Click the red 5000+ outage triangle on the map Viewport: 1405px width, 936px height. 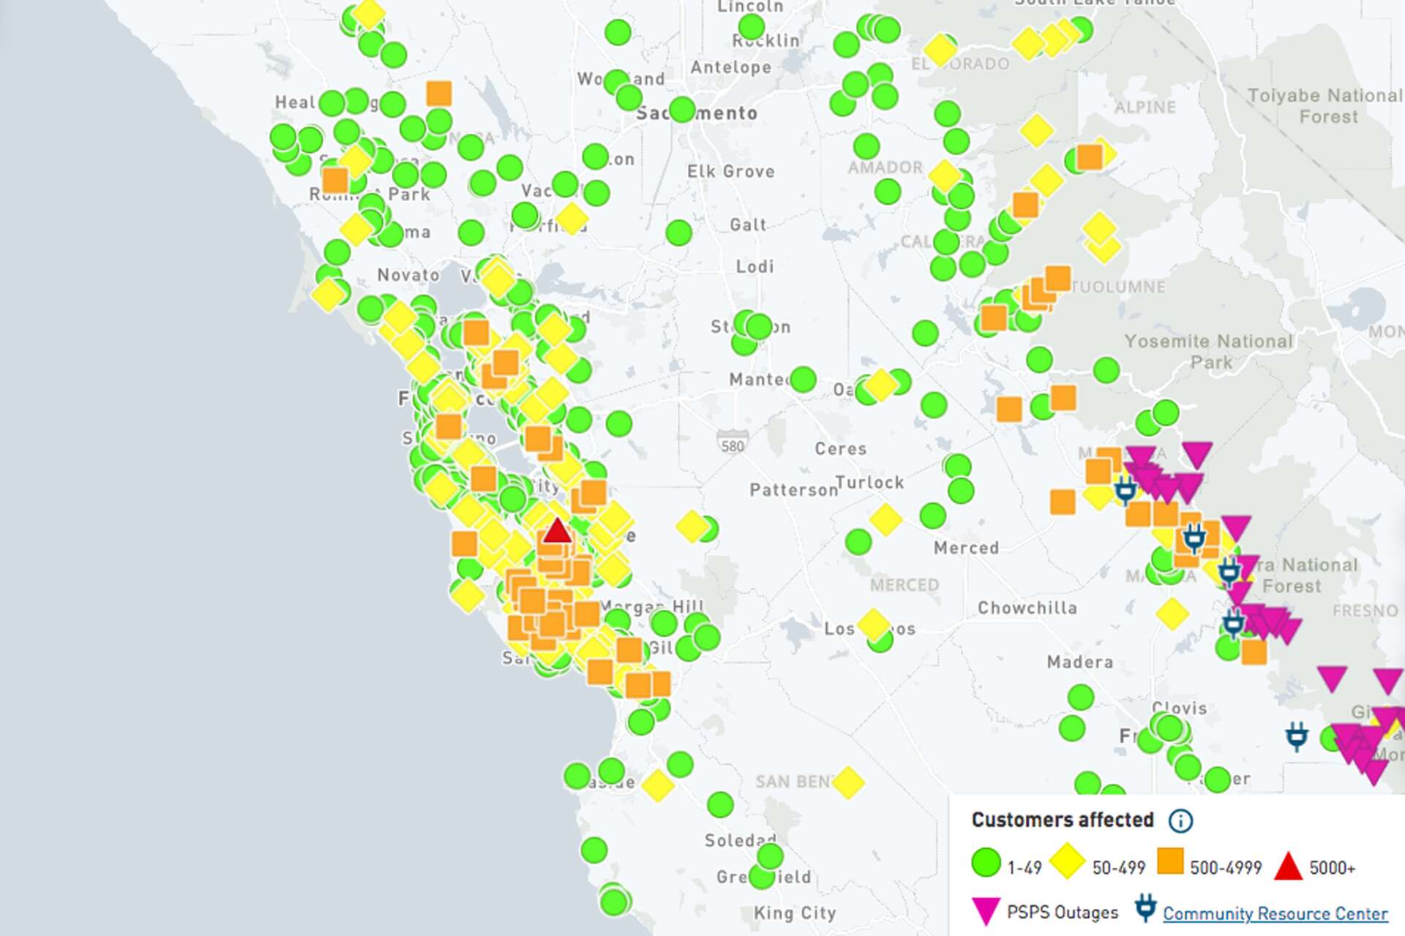pyautogui.click(x=557, y=531)
